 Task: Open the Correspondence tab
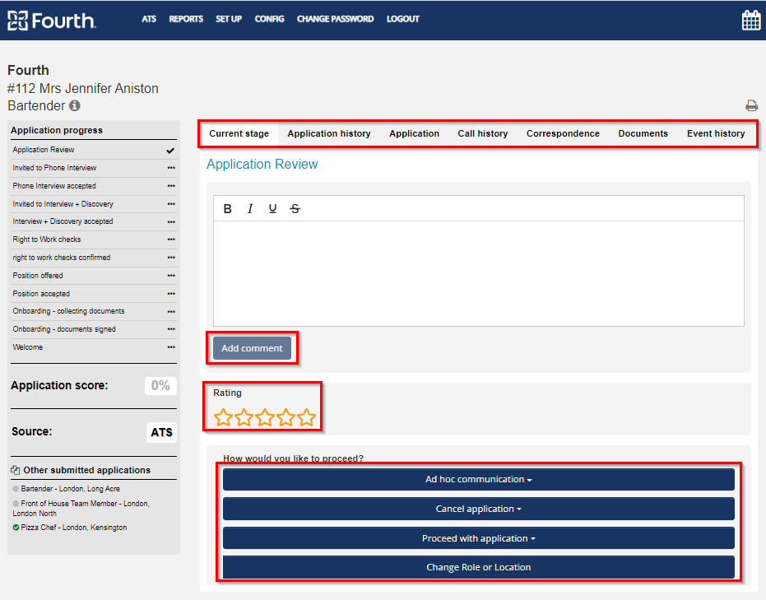[563, 133]
